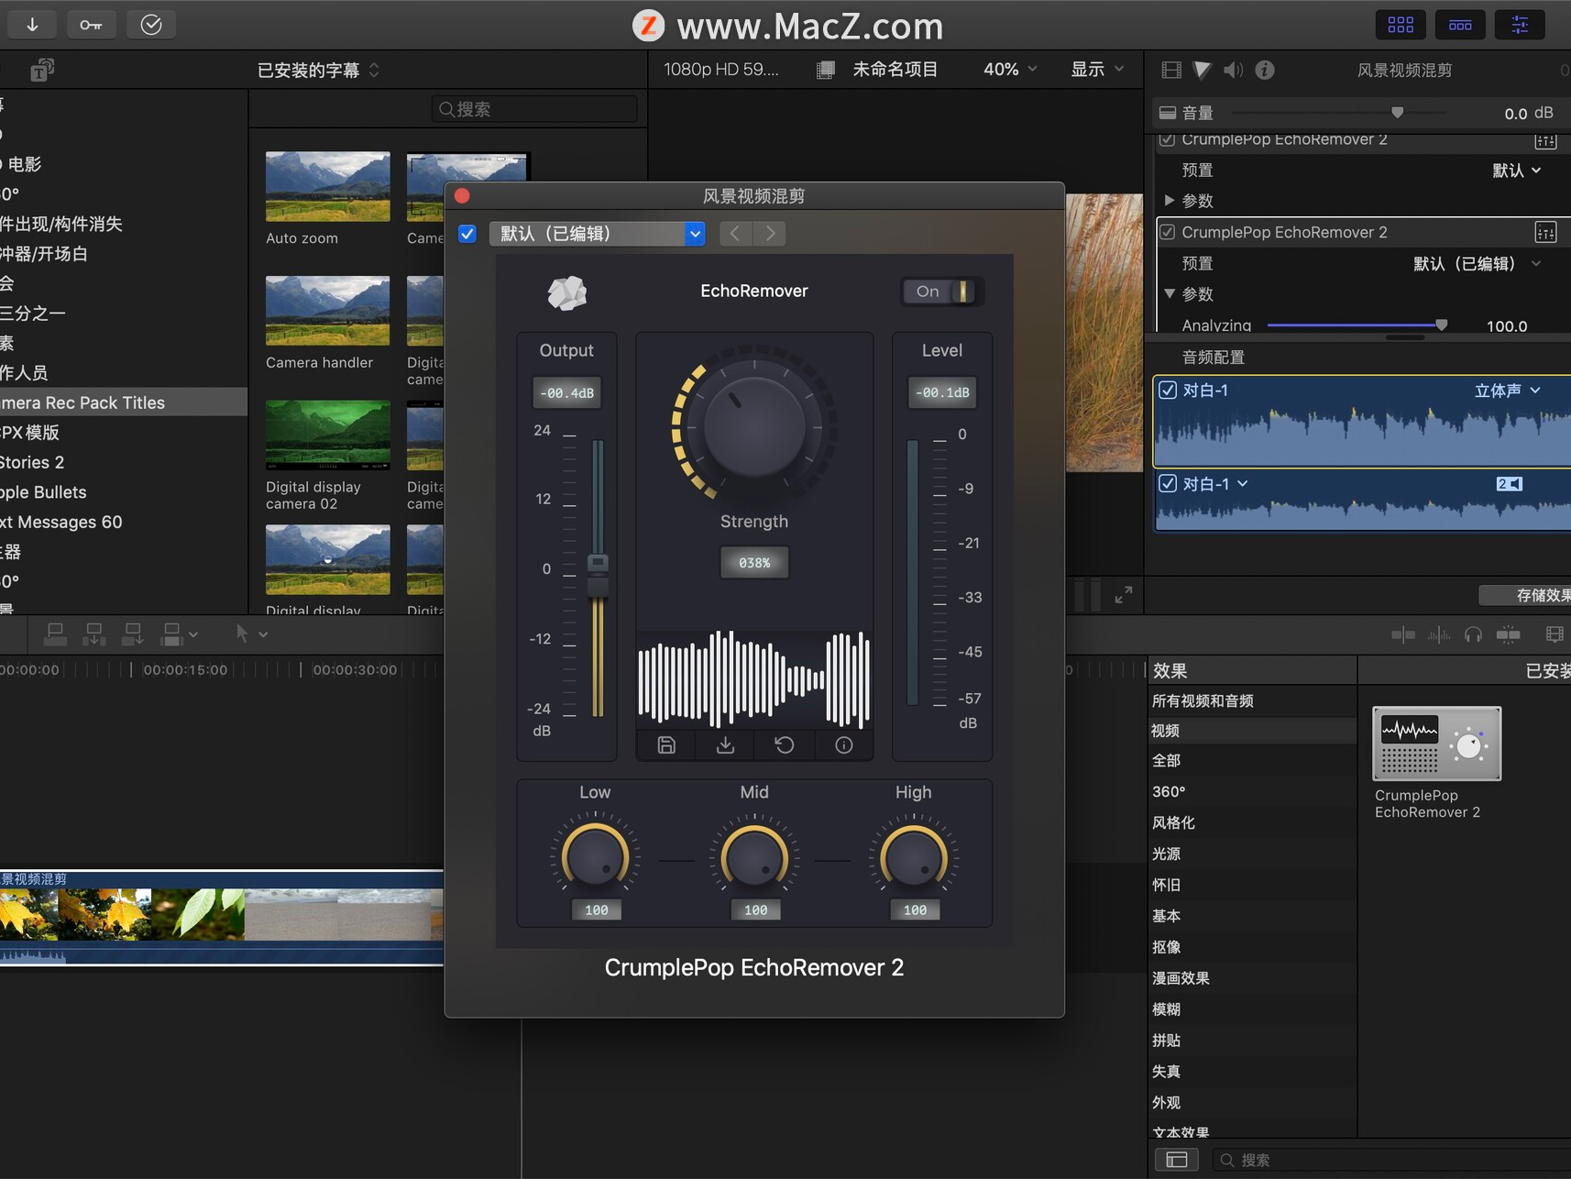Click the save preset floppy icon in EchoRemover

coord(666,744)
